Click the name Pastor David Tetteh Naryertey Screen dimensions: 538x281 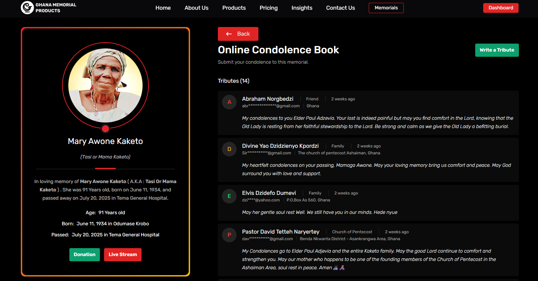point(281,232)
